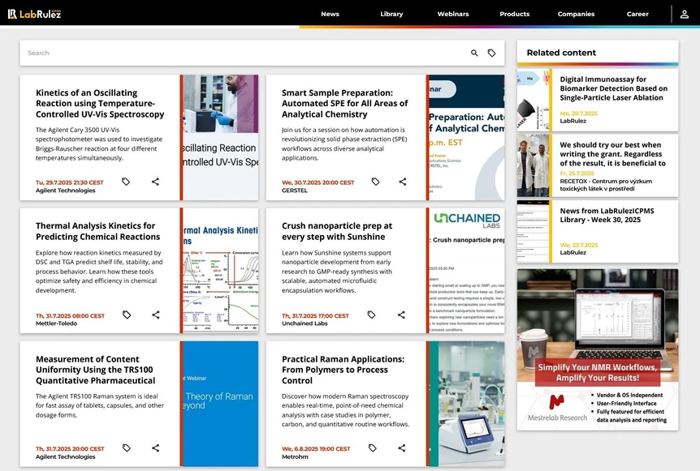Click 'Agilent Technologies' under Content Uniformity card

[x=66, y=456]
